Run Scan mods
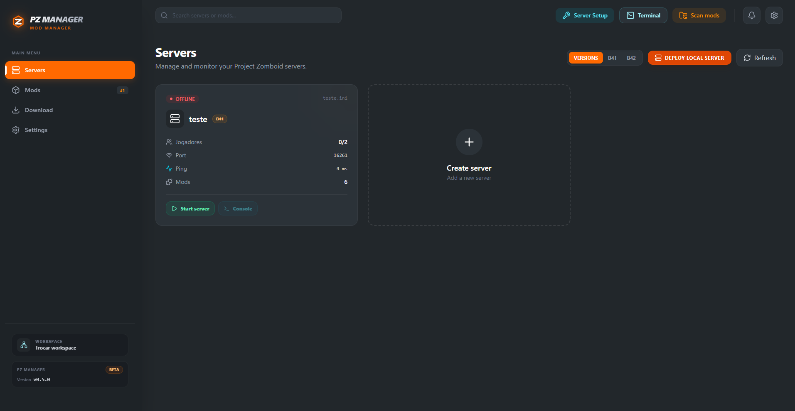795x411 pixels. 699,15
